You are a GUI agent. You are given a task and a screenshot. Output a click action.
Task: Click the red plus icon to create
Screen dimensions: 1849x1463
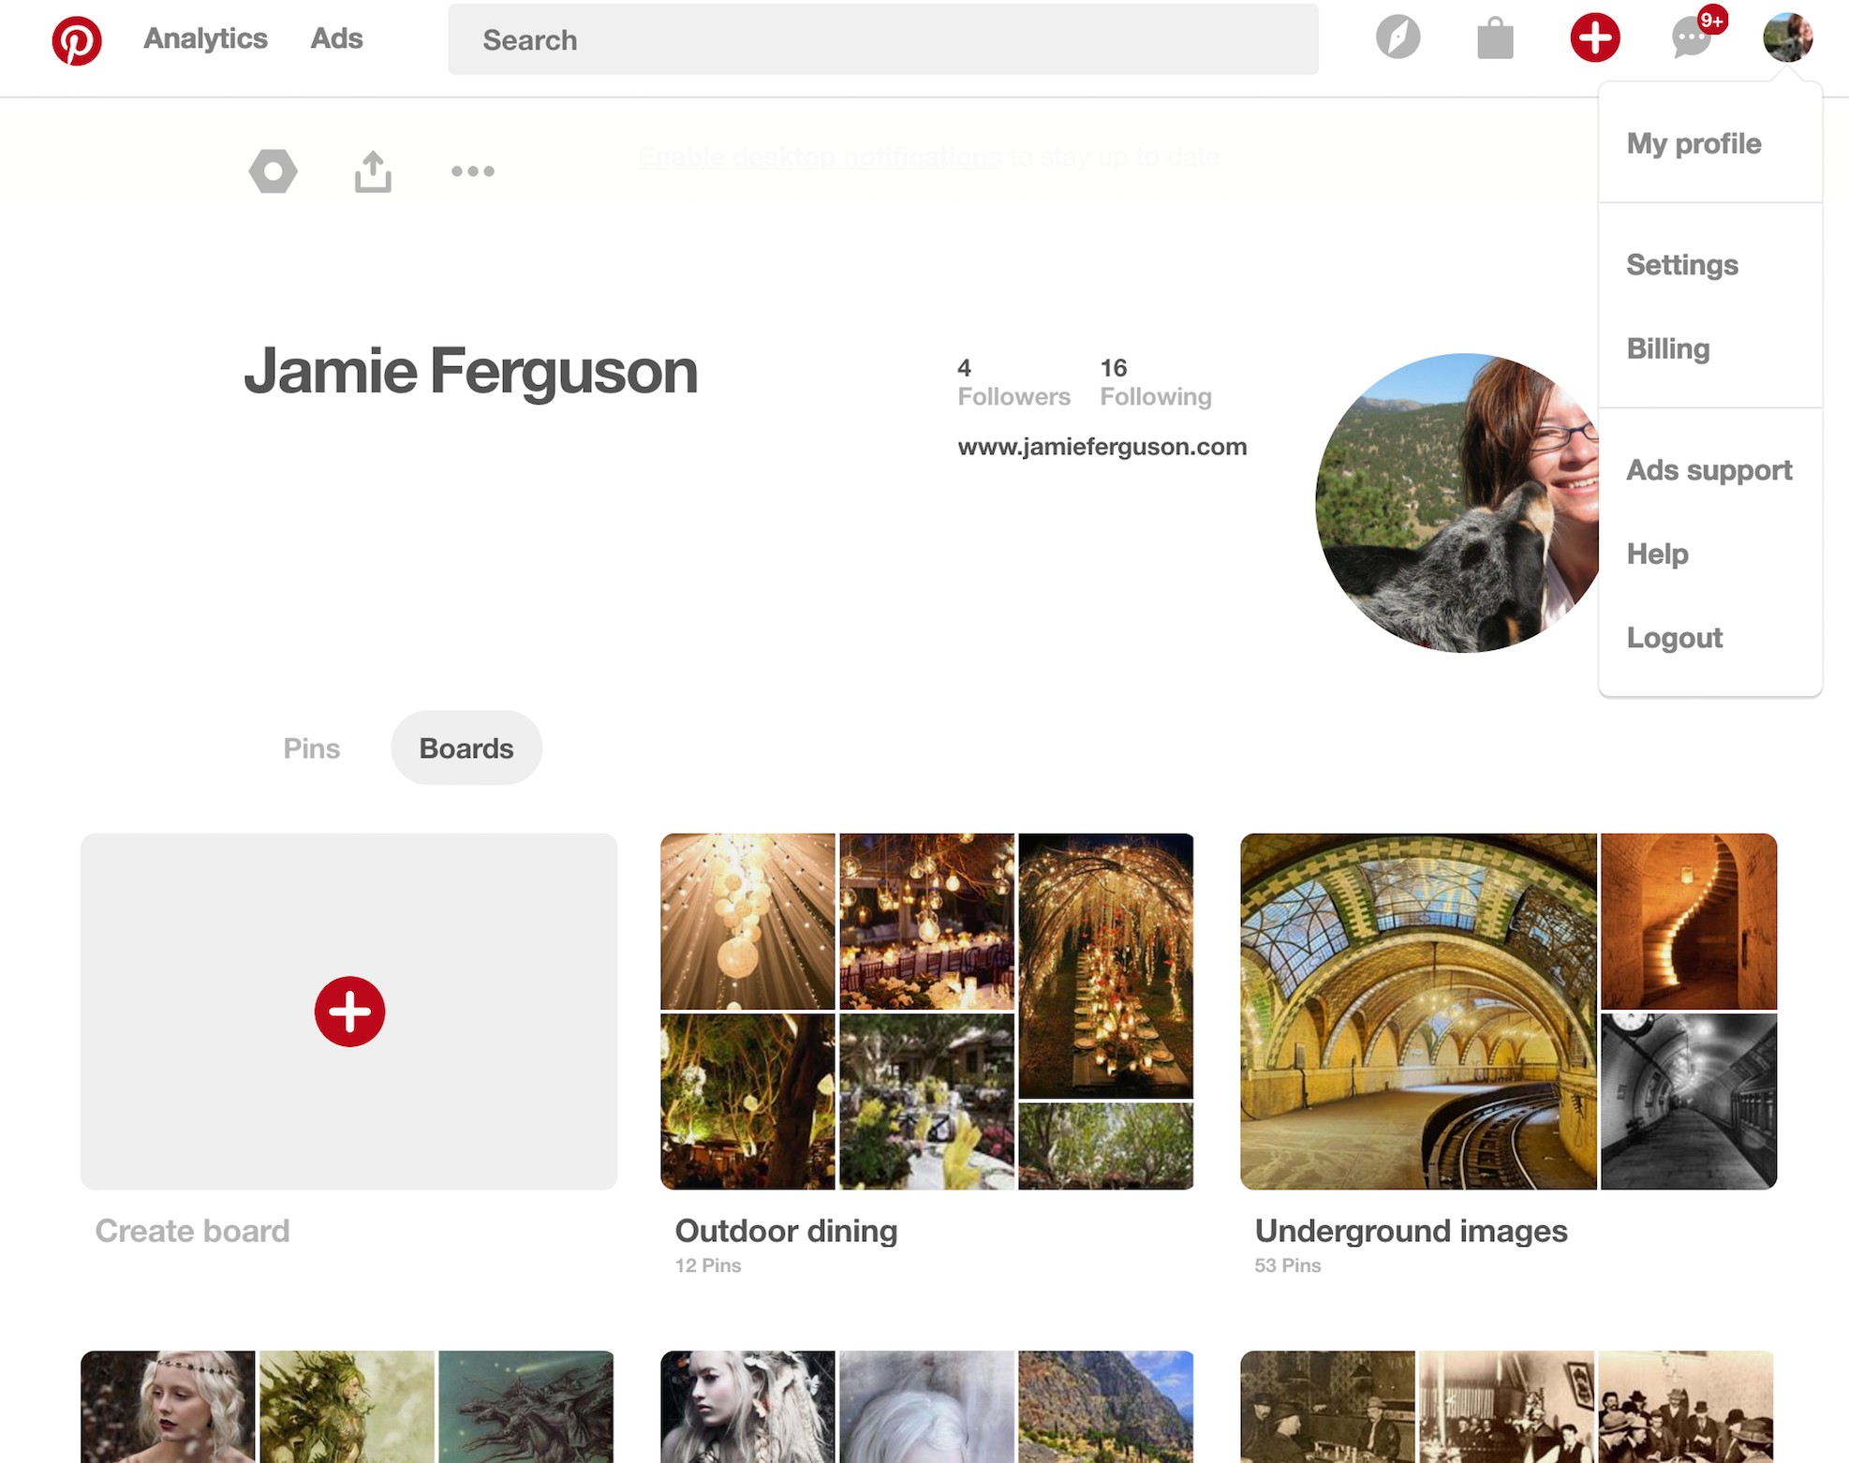pyautogui.click(x=1594, y=38)
